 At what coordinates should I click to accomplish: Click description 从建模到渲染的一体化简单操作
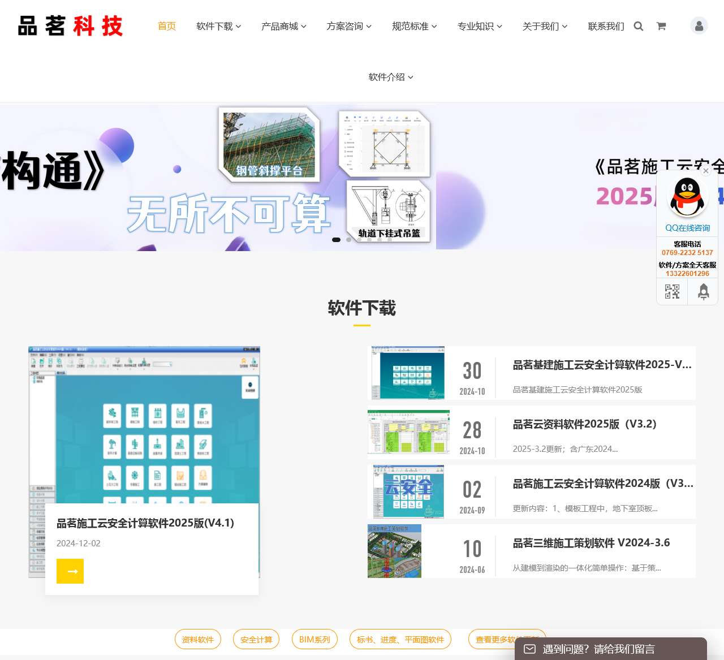point(587,568)
